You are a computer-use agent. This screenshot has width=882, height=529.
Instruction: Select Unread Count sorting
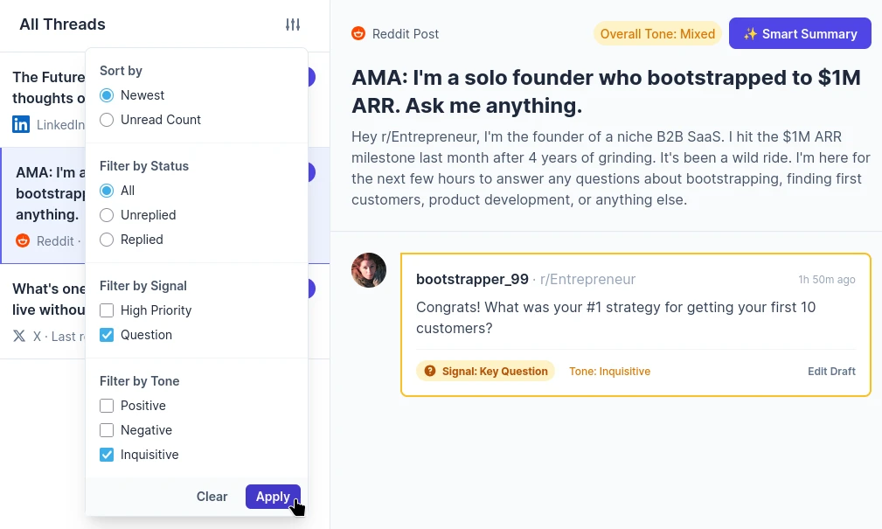107,121
